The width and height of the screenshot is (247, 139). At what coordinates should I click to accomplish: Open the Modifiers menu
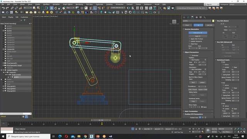coord(46,4)
